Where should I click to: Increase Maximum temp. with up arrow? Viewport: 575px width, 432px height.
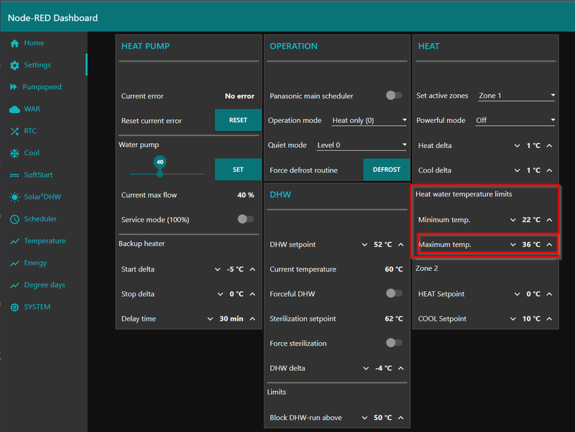pyautogui.click(x=549, y=244)
